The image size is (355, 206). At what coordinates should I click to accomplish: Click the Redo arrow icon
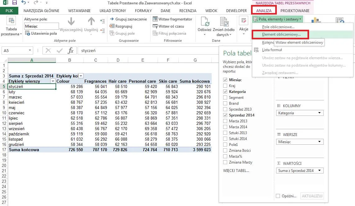(x=36, y=3)
